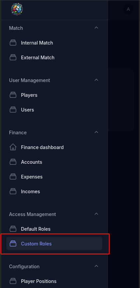The width and height of the screenshot is (140, 288).
Task: Click the icon beside Player Positions
Action: pos(13,281)
